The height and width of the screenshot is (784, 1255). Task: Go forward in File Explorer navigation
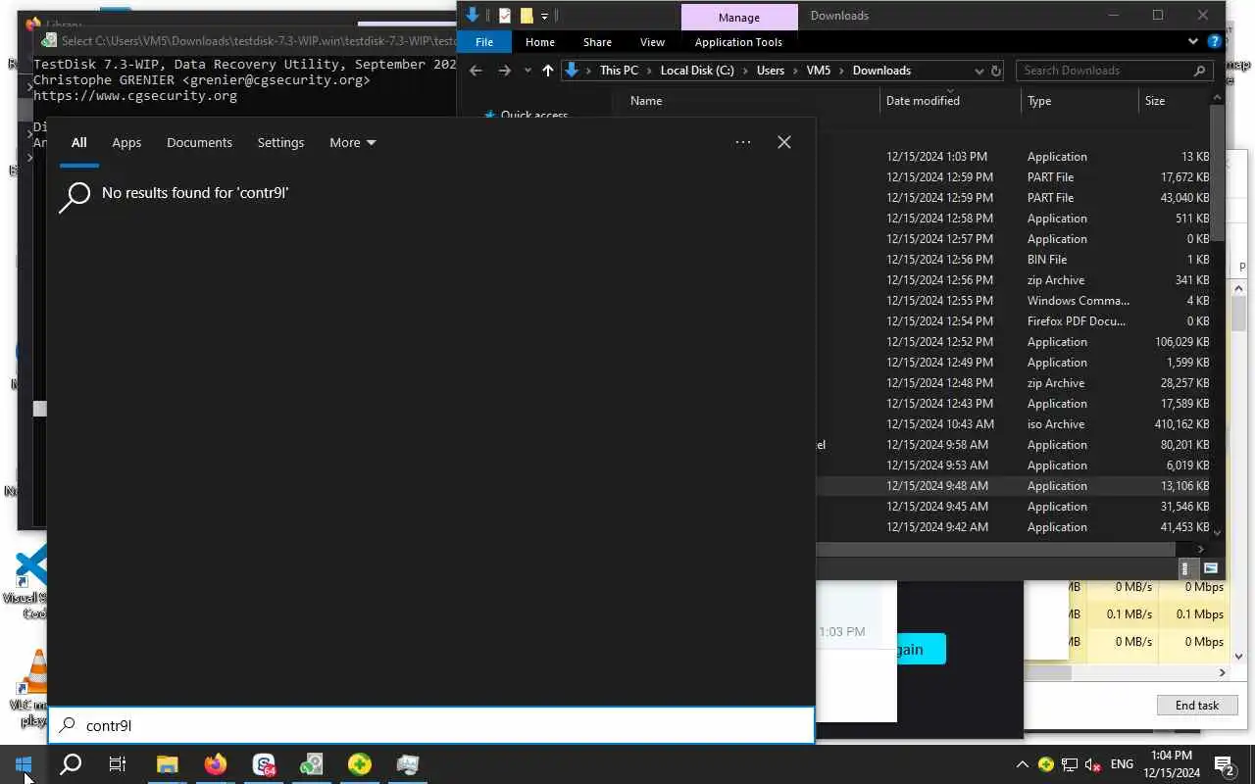(x=504, y=71)
